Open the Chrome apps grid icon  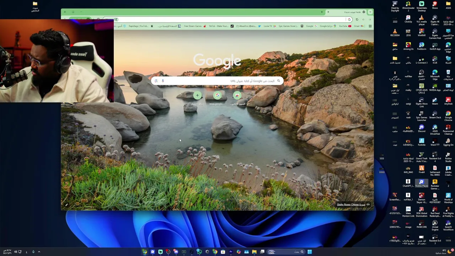click(370, 26)
